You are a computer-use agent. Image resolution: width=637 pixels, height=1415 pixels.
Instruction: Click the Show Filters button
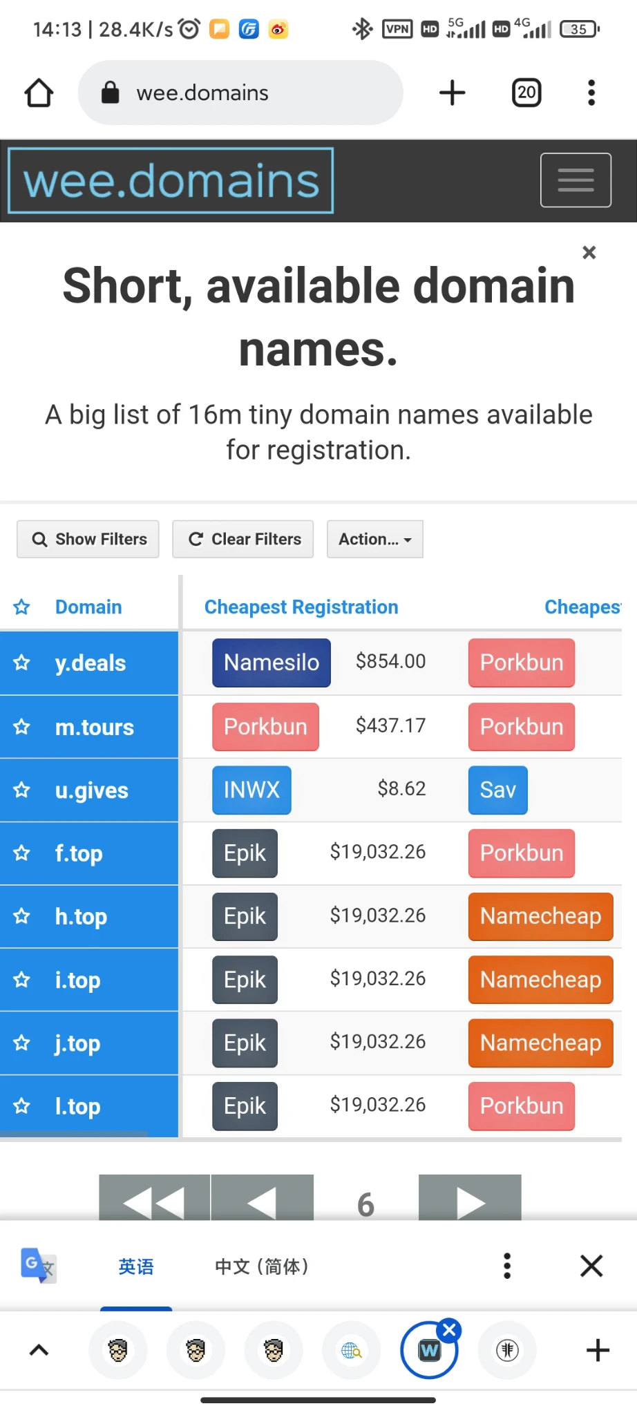pyautogui.click(x=88, y=539)
